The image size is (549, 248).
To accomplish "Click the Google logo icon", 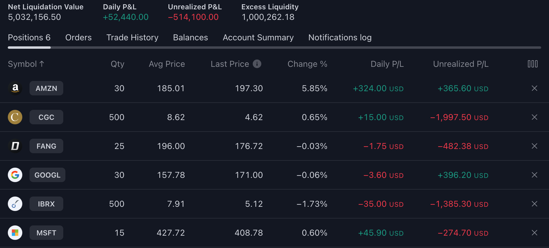I will [15, 175].
